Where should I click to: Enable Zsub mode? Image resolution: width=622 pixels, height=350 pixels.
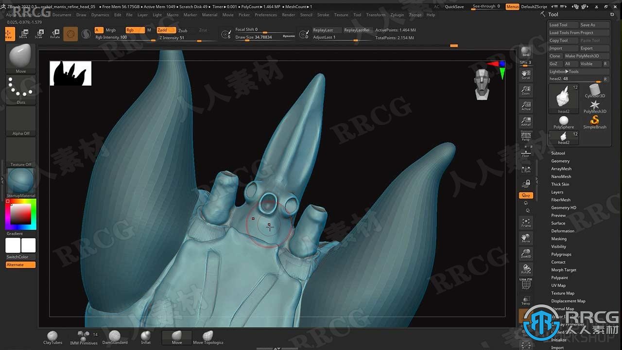coord(183,30)
